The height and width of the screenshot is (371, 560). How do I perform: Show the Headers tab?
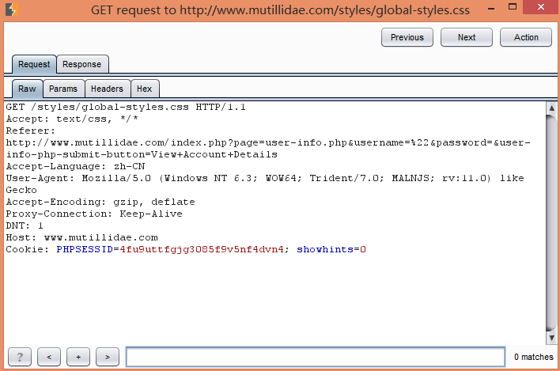(107, 89)
